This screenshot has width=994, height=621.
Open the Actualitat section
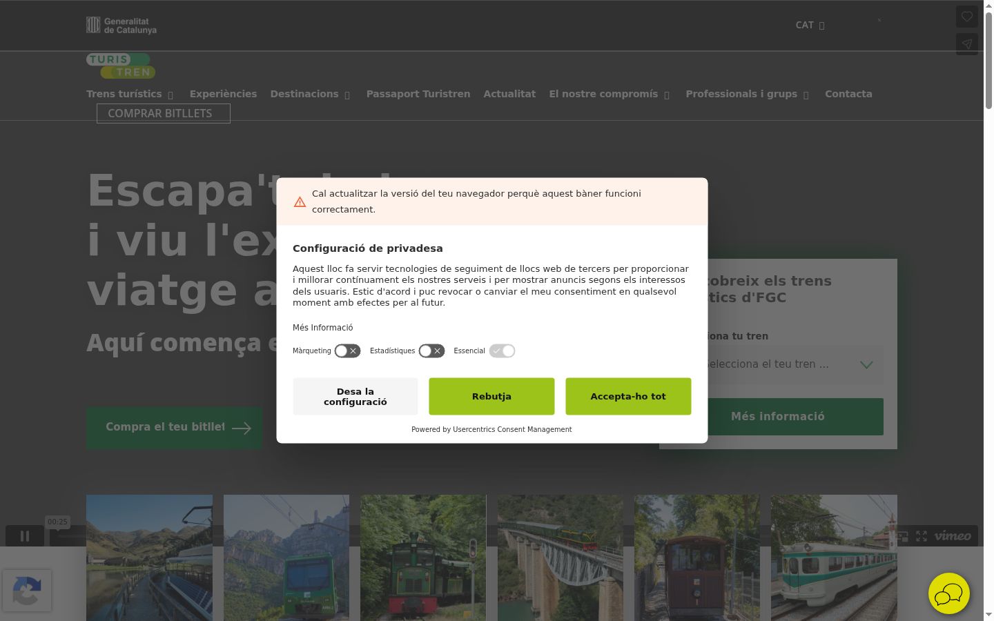(x=509, y=94)
